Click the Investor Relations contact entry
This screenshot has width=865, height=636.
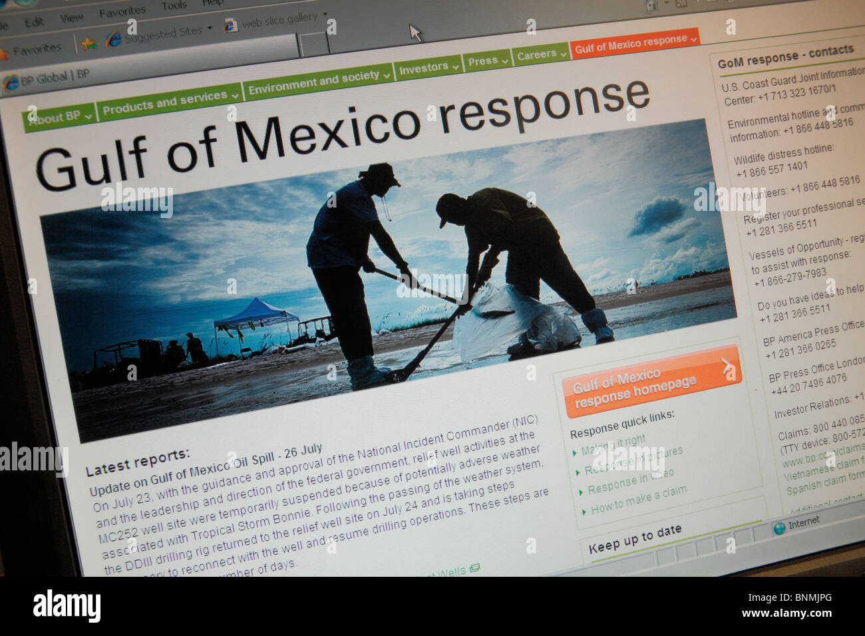pos(819,406)
